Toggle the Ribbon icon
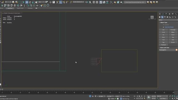178x100 pixels. (x=101, y=2)
